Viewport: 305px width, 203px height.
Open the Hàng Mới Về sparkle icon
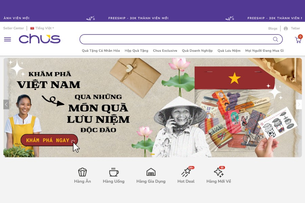[x=219, y=172]
